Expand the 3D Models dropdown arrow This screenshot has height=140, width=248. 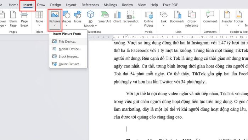(96, 26)
